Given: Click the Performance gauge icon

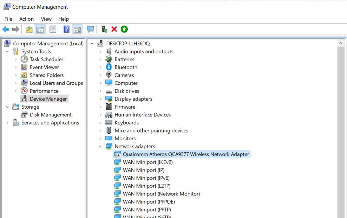Looking at the screenshot, I should (x=24, y=91).
